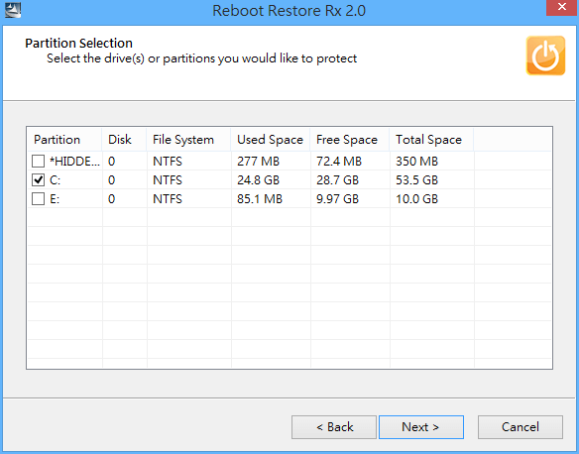Click the app icon in the title bar
The image size is (579, 454).
click(x=13, y=10)
